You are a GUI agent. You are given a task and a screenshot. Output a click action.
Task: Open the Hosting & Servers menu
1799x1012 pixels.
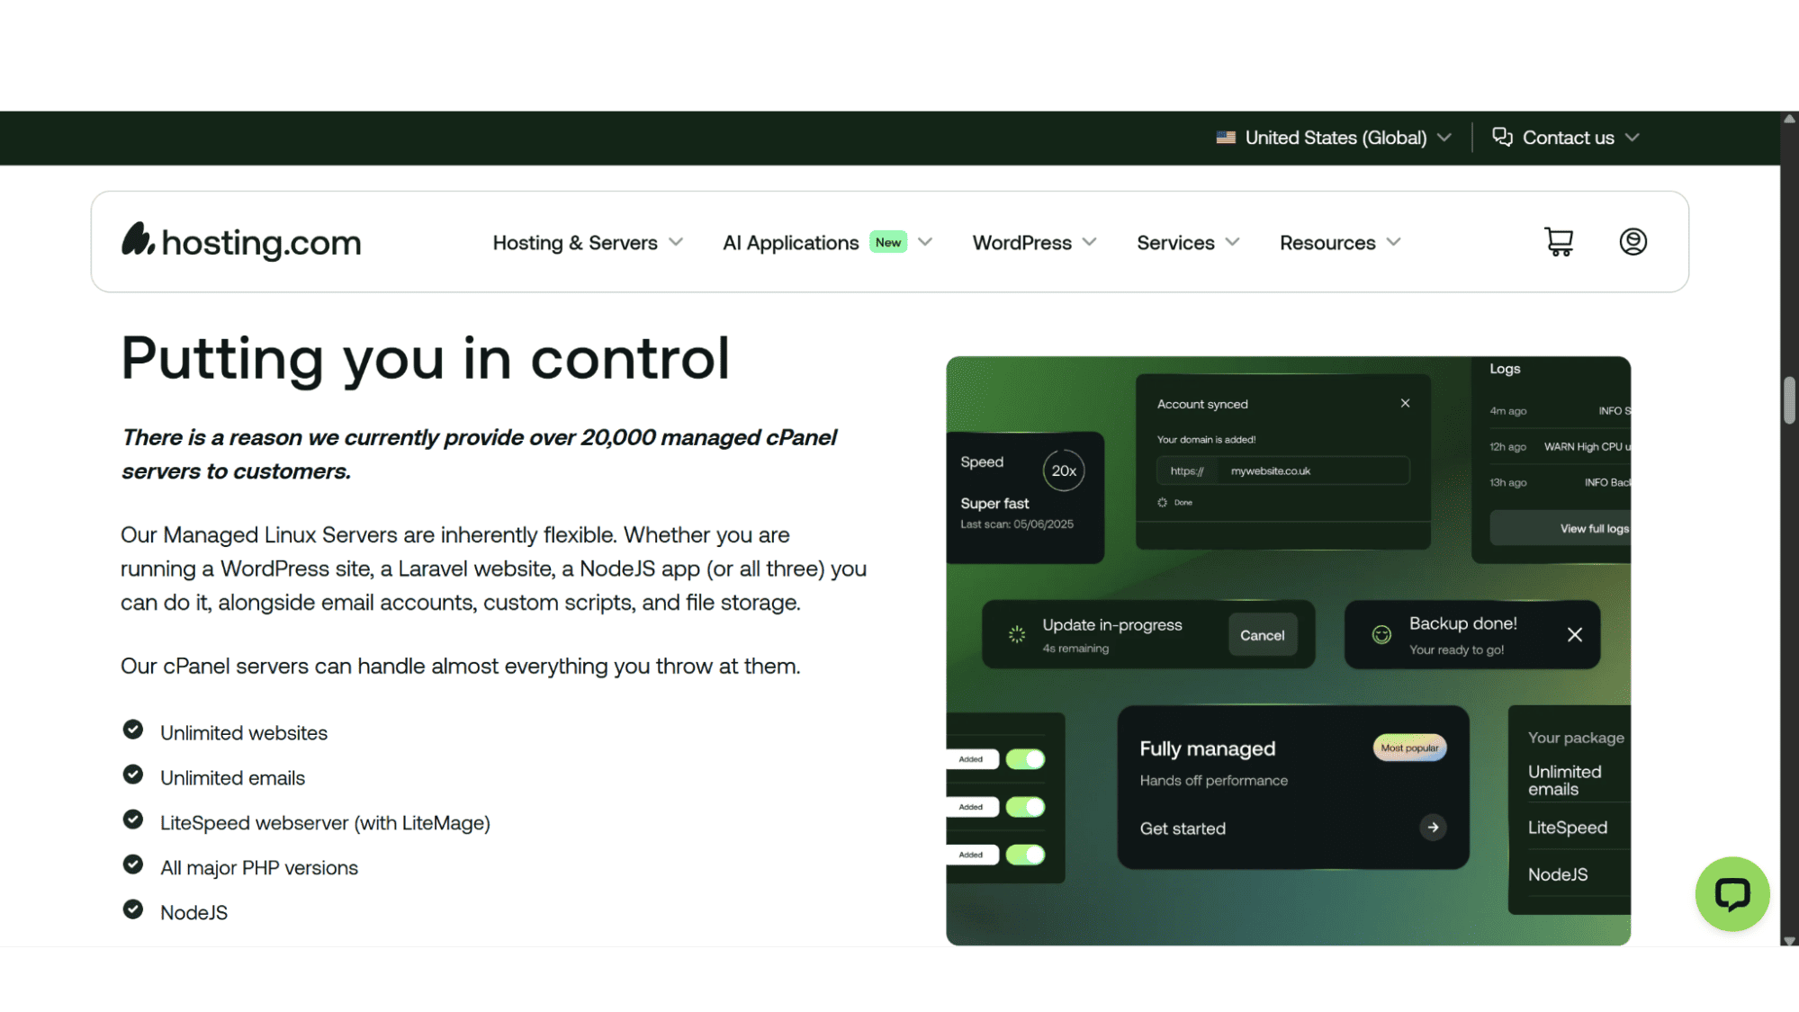tap(588, 243)
